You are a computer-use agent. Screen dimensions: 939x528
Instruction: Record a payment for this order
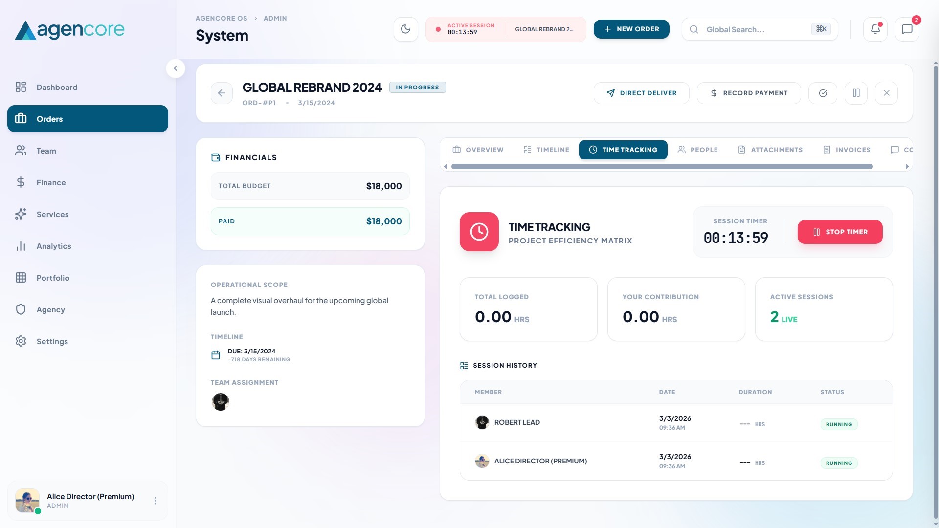pyautogui.click(x=749, y=93)
